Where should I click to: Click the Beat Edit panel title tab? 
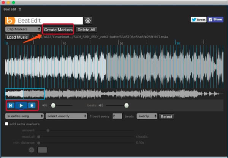click(10, 9)
